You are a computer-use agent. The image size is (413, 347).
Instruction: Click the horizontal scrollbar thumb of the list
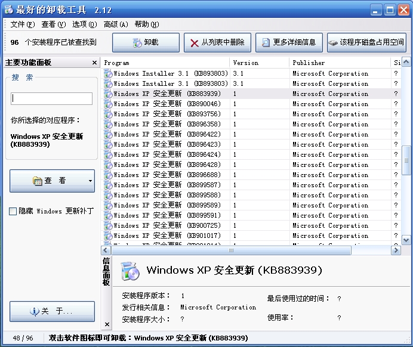(x=231, y=250)
